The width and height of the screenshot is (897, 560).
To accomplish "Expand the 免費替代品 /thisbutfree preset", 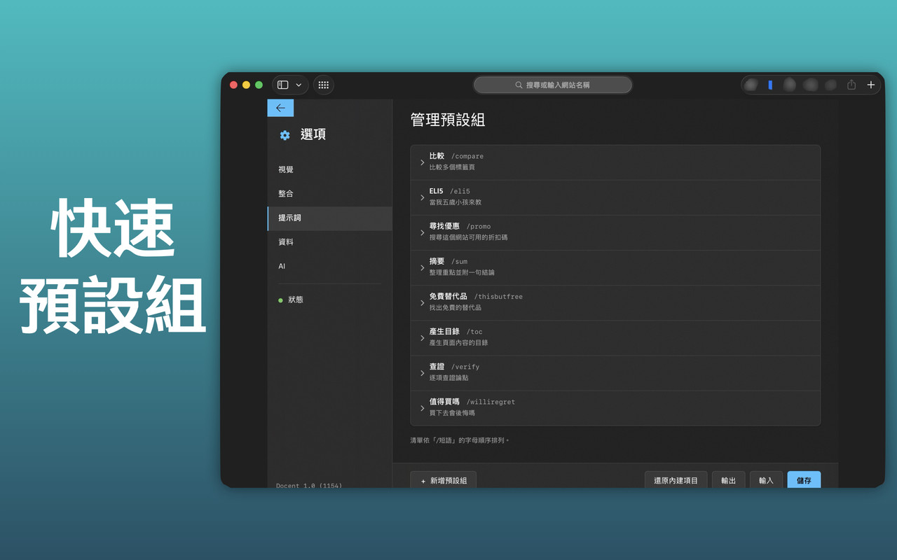I will click(x=615, y=302).
